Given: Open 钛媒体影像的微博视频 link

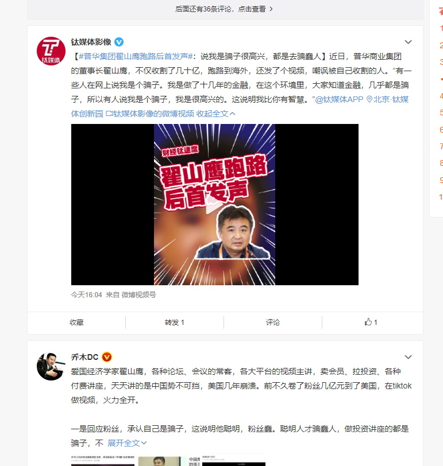Looking at the screenshot, I should point(150,114).
